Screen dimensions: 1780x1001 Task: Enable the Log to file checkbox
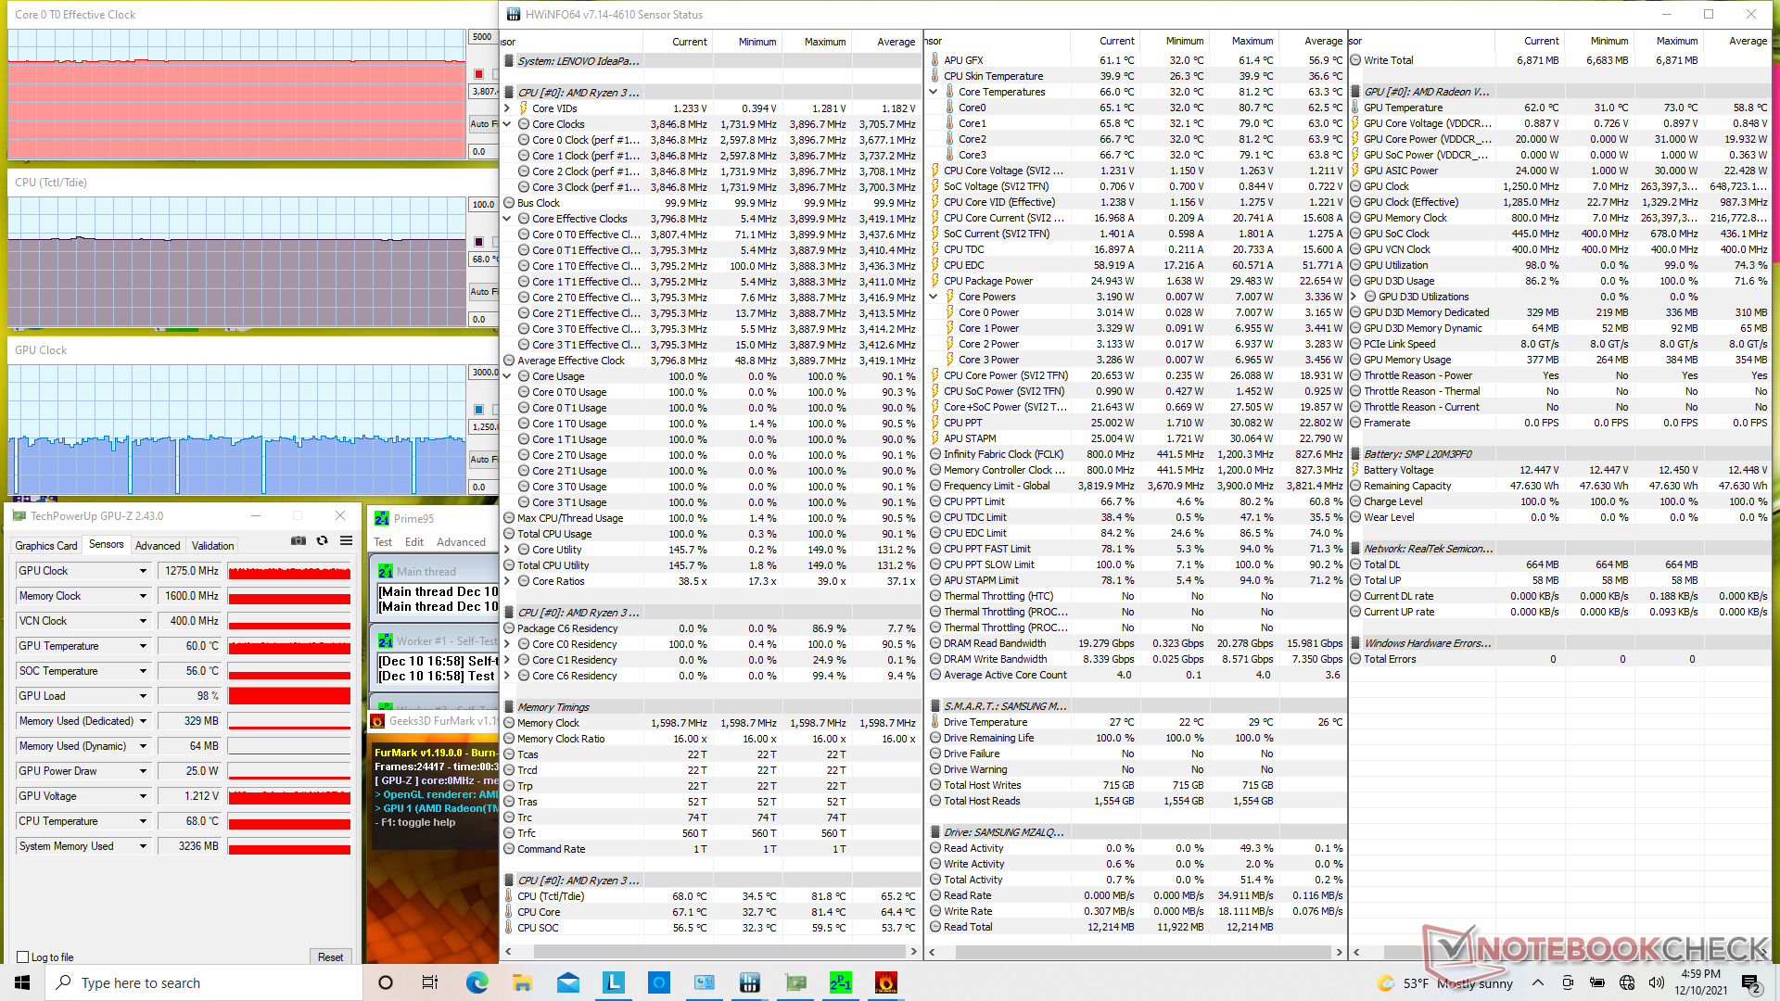coord(23,957)
